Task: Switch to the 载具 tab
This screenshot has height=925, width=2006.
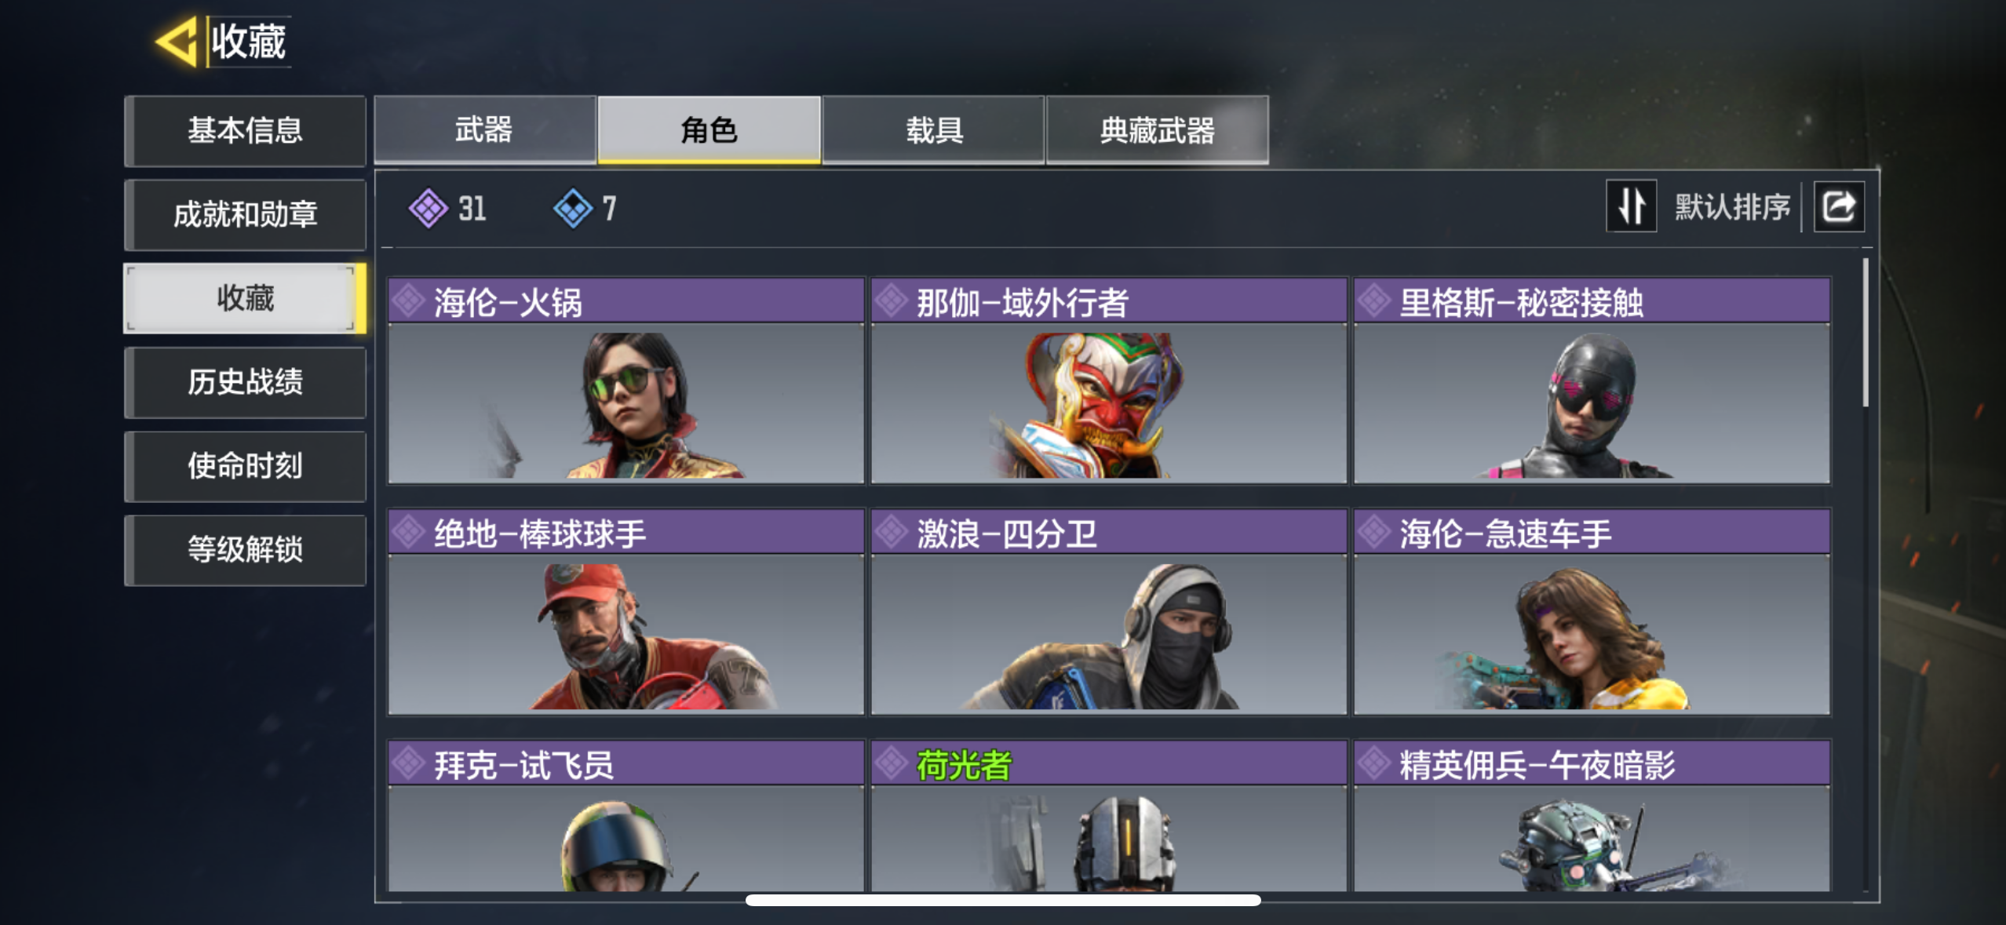Action: tap(934, 129)
